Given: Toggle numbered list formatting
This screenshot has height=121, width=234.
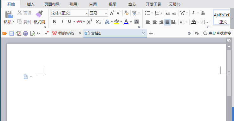Looking at the screenshot, I should [x=157, y=13].
